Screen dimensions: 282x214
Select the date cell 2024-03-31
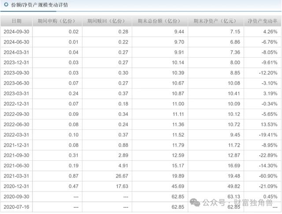point(16,52)
